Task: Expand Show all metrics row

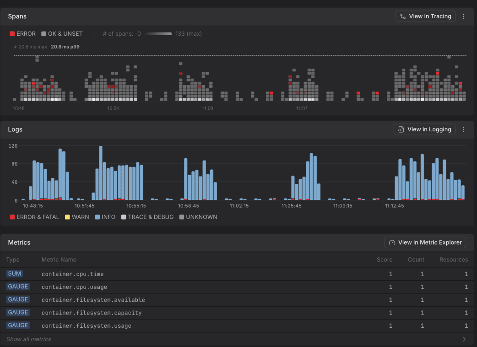Action: pyautogui.click(x=237, y=339)
